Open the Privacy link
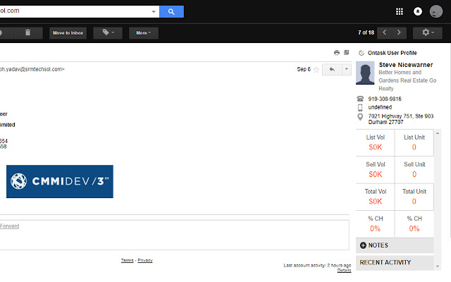 (145, 260)
